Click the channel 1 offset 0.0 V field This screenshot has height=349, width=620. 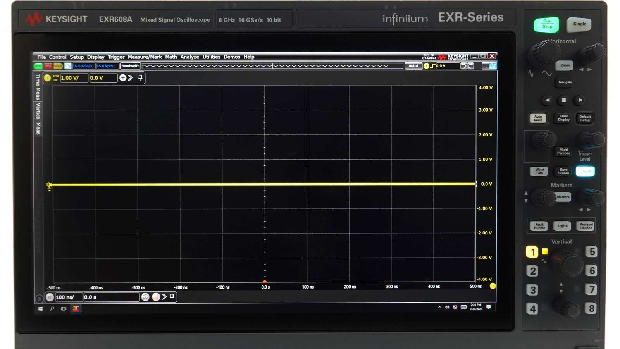(x=103, y=78)
